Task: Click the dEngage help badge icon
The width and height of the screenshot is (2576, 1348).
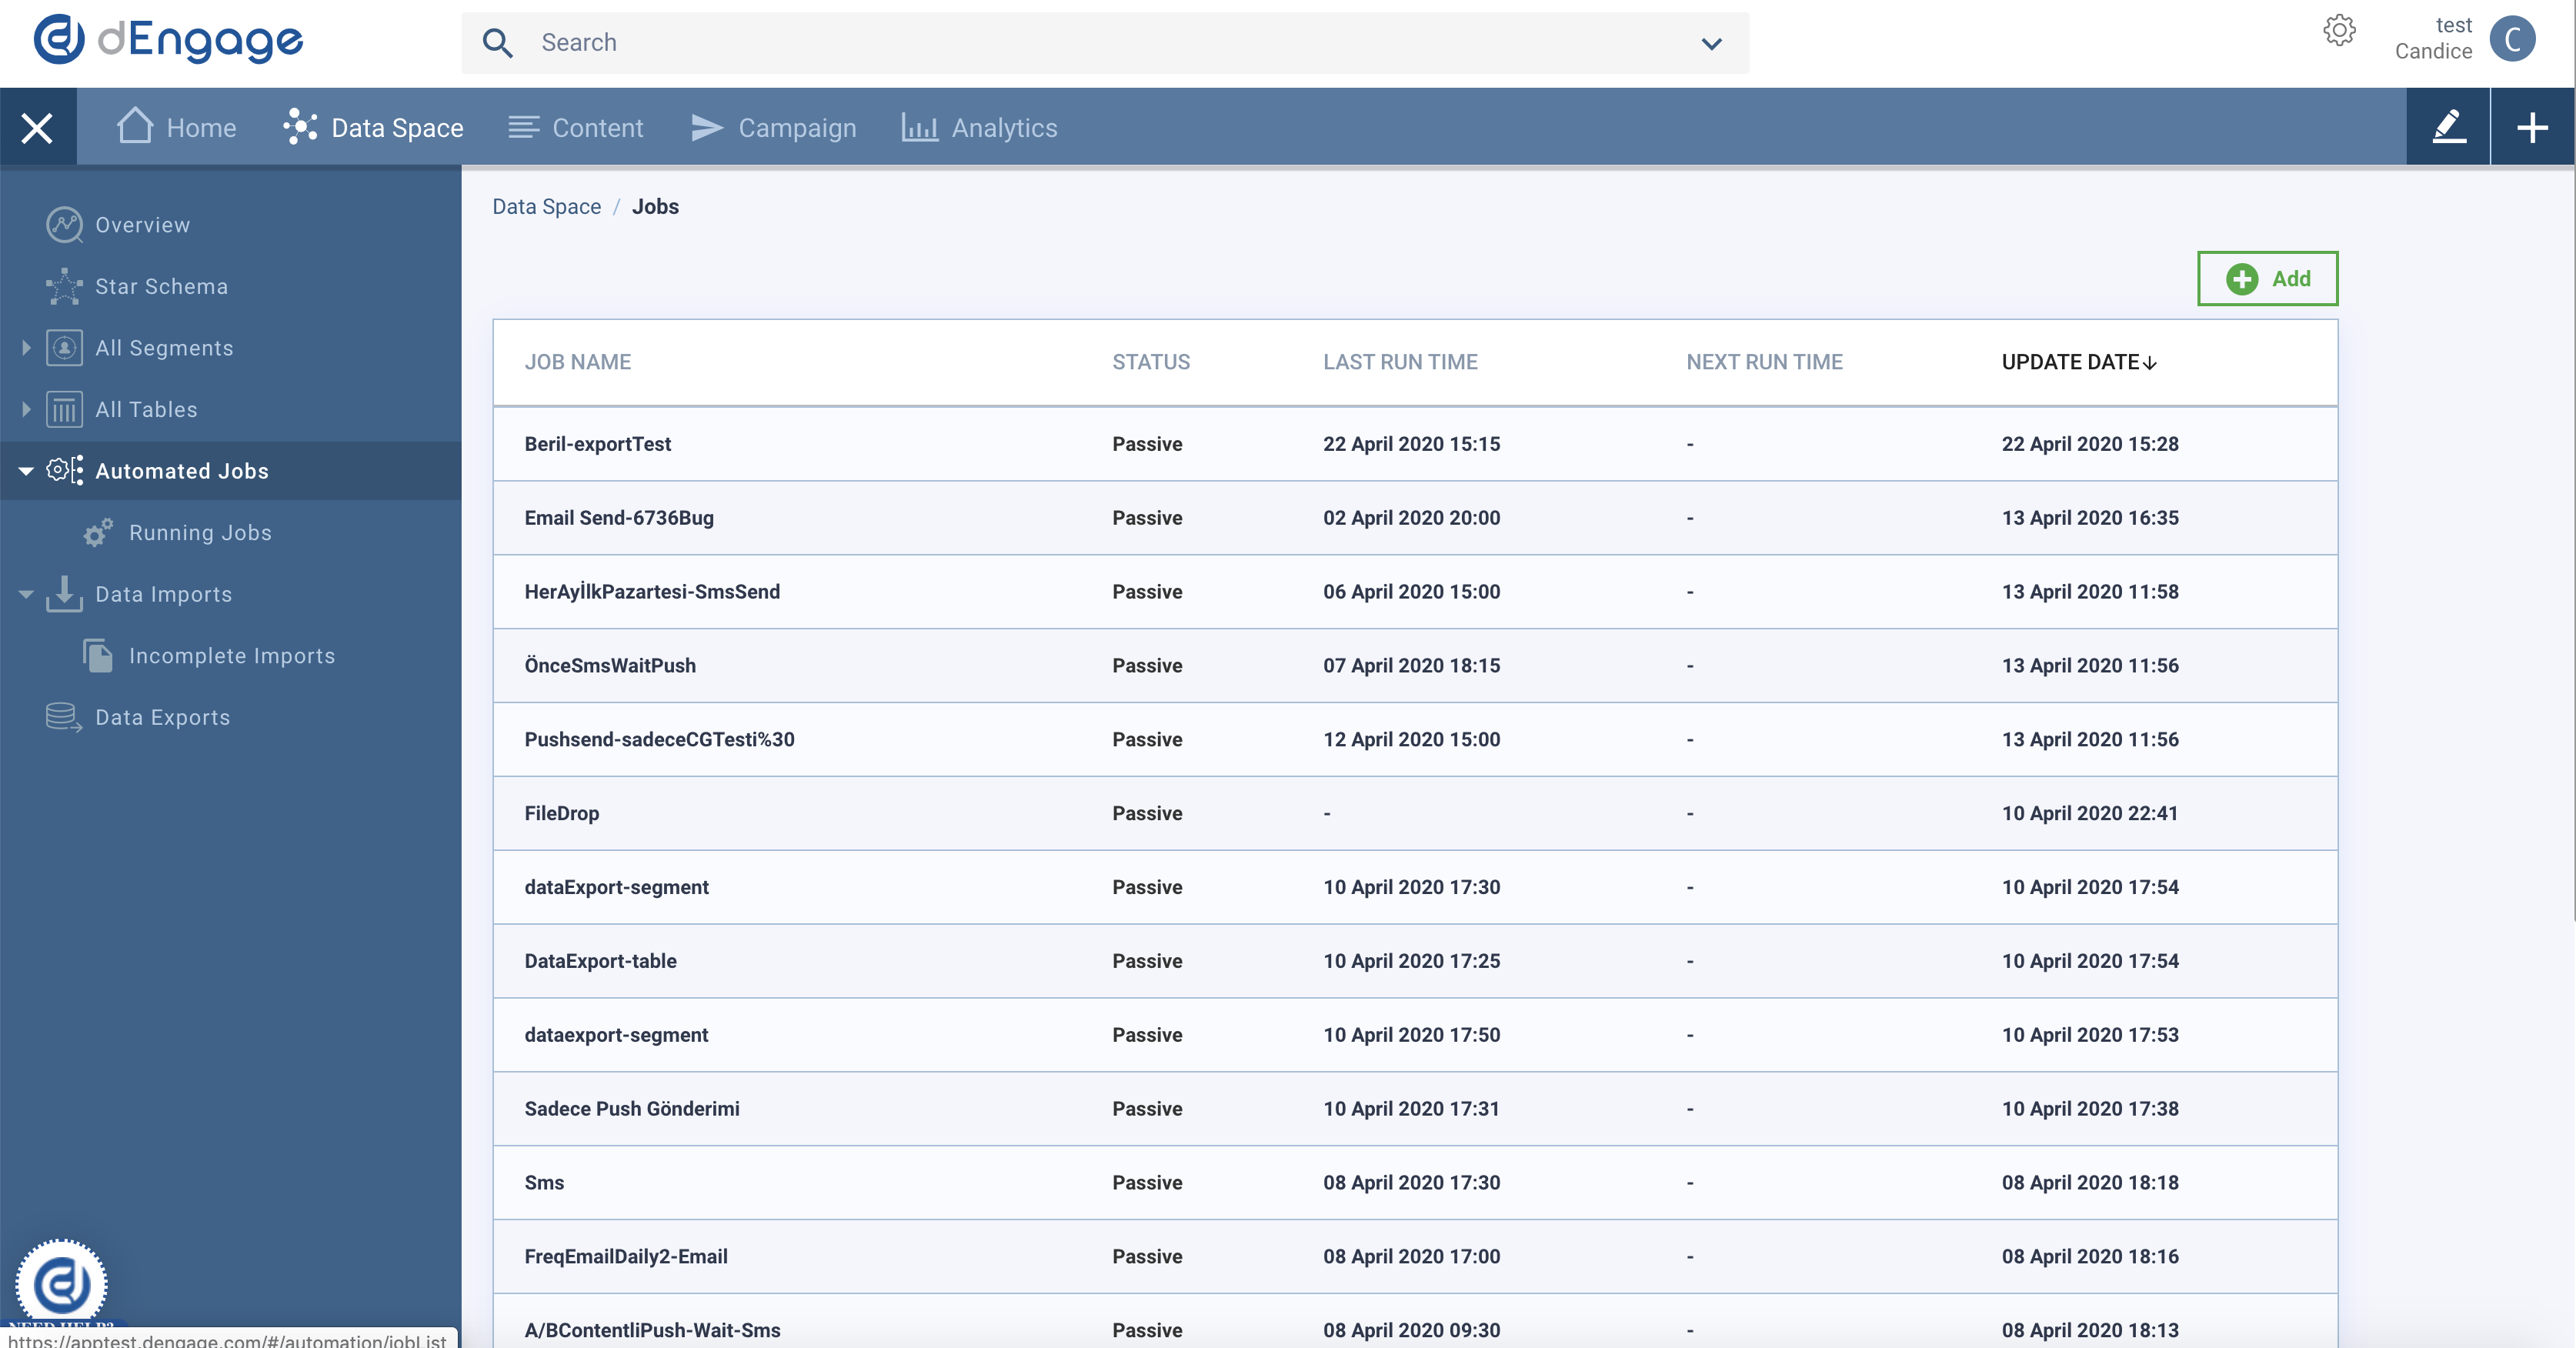Action: [61, 1284]
